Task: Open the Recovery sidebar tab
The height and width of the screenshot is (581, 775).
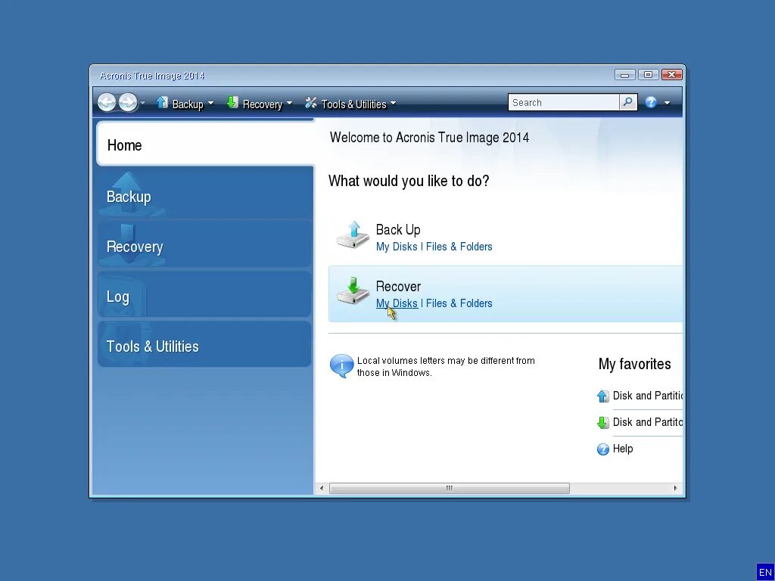Action: (x=206, y=244)
